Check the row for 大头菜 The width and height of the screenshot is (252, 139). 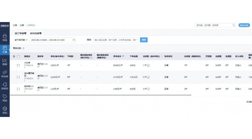[x=18, y=65]
